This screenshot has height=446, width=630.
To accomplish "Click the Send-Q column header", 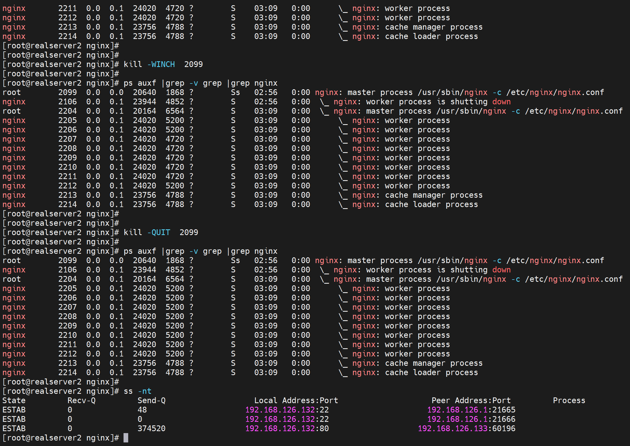I will (152, 400).
